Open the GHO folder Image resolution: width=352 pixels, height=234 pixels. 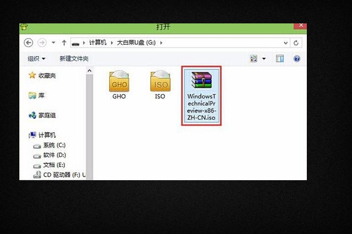(x=119, y=85)
